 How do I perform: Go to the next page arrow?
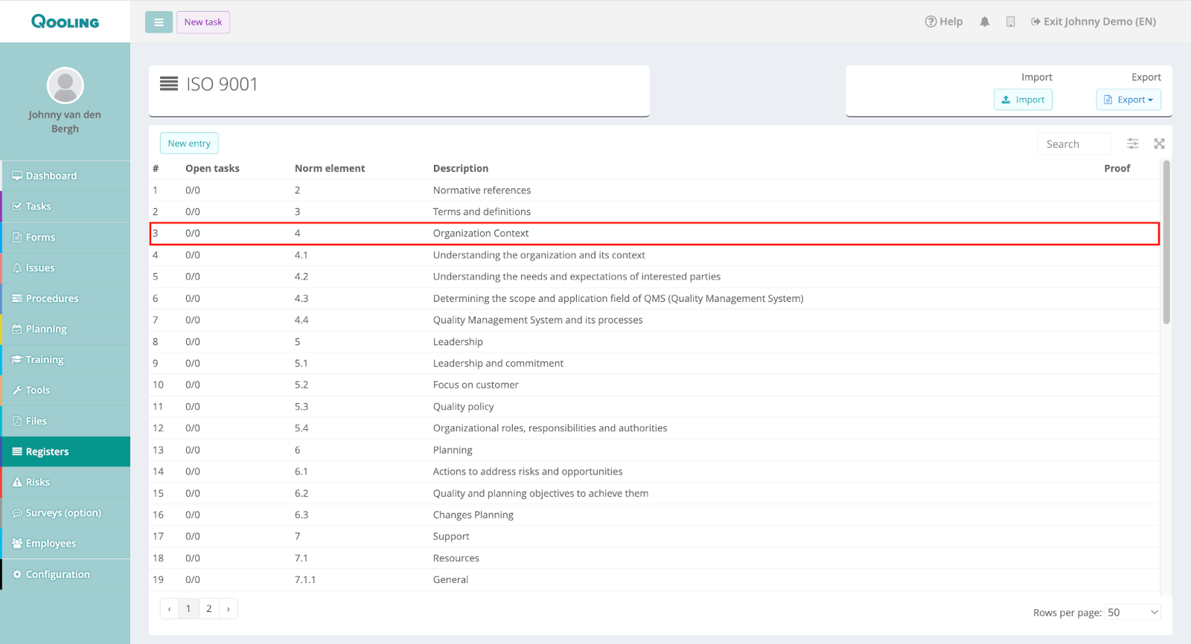229,608
